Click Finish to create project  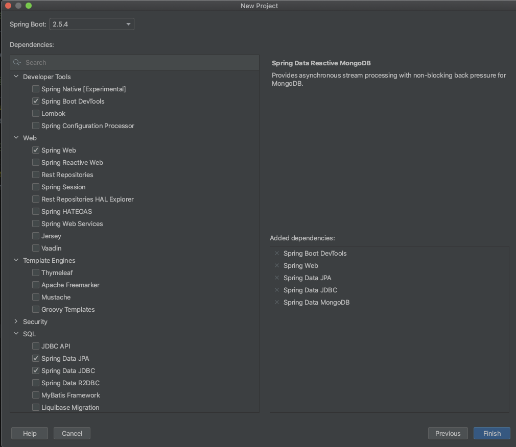(492, 433)
